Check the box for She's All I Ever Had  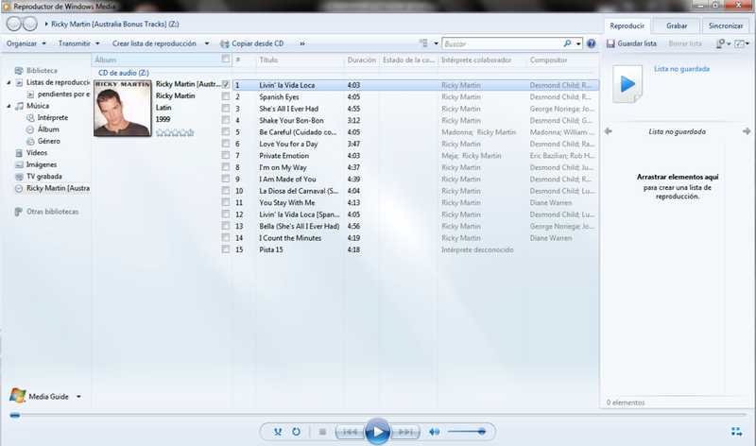point(225,108)
